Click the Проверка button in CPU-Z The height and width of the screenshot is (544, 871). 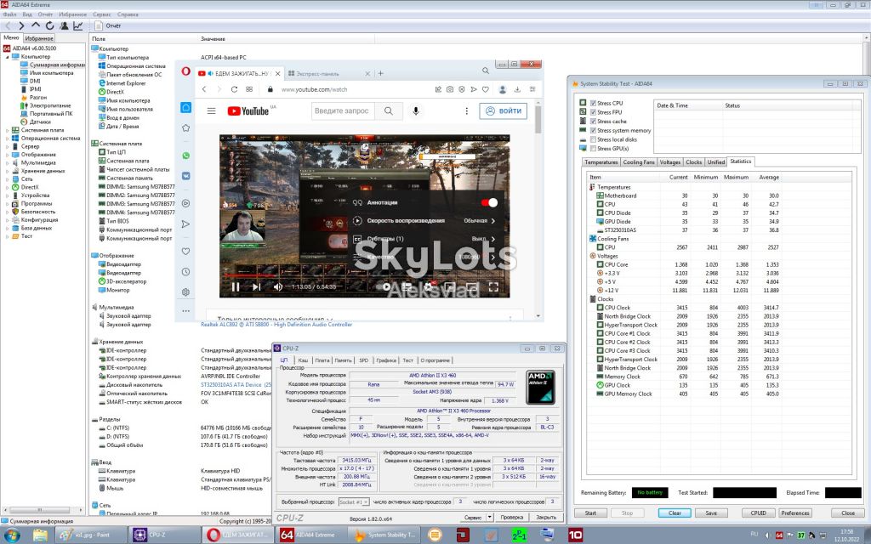511,517
